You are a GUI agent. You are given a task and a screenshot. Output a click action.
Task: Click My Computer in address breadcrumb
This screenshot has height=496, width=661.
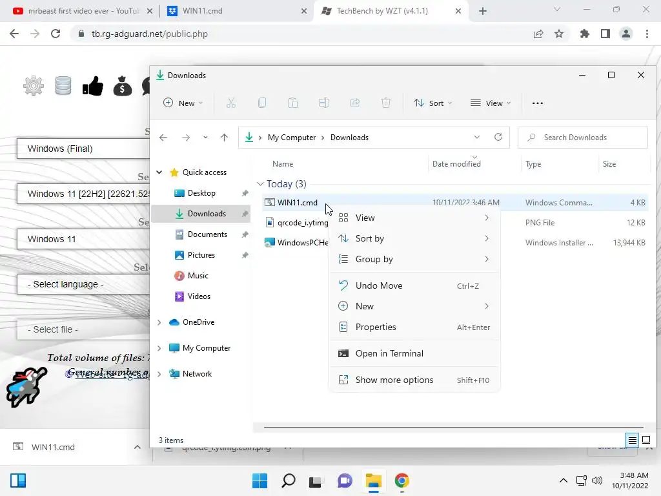tap(292, 138)
